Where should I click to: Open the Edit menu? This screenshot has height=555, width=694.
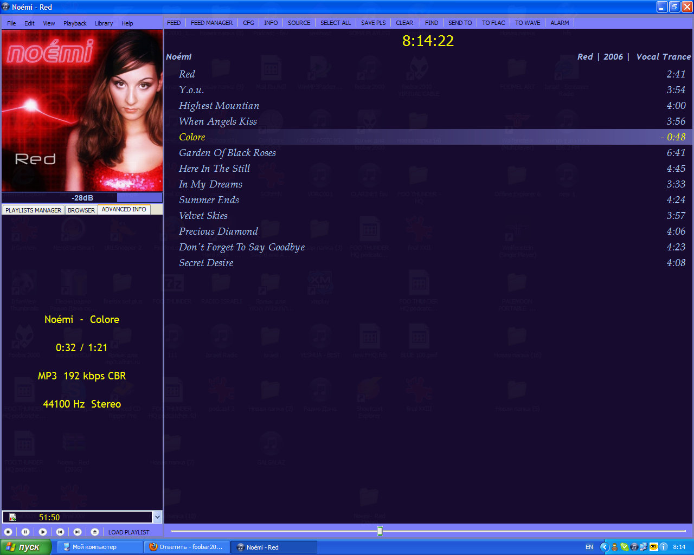pyautogui.click(x=29, y=23)
